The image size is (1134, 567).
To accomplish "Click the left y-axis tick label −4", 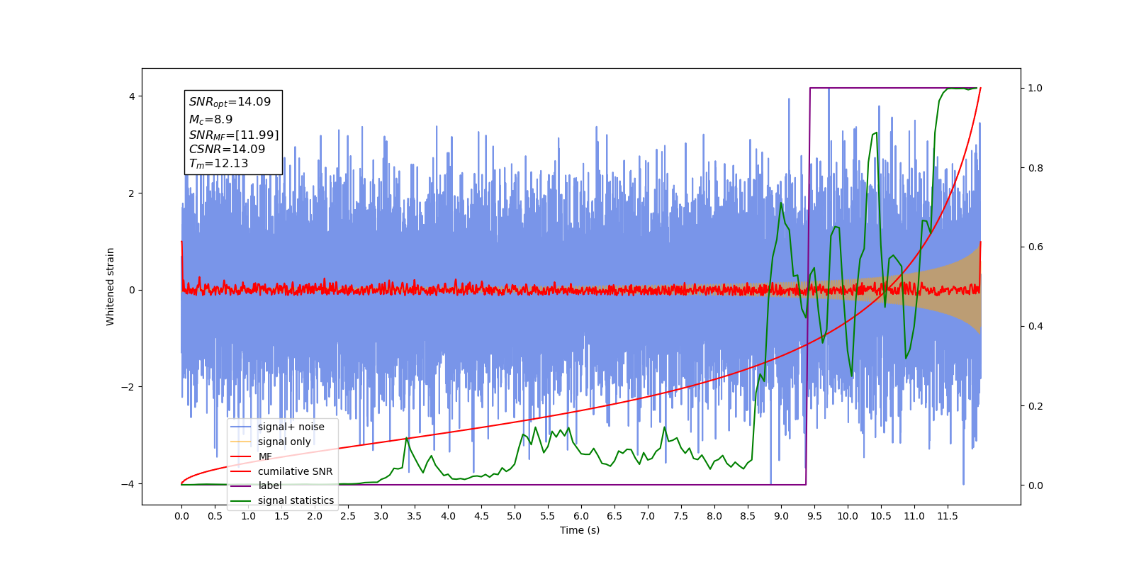I will (x=128, y=484).
